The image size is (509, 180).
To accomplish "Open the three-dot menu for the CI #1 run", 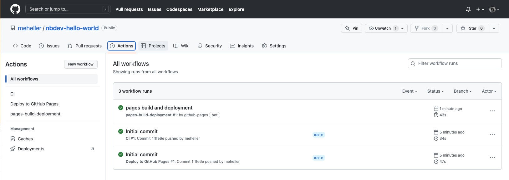I will pos(493,134).
